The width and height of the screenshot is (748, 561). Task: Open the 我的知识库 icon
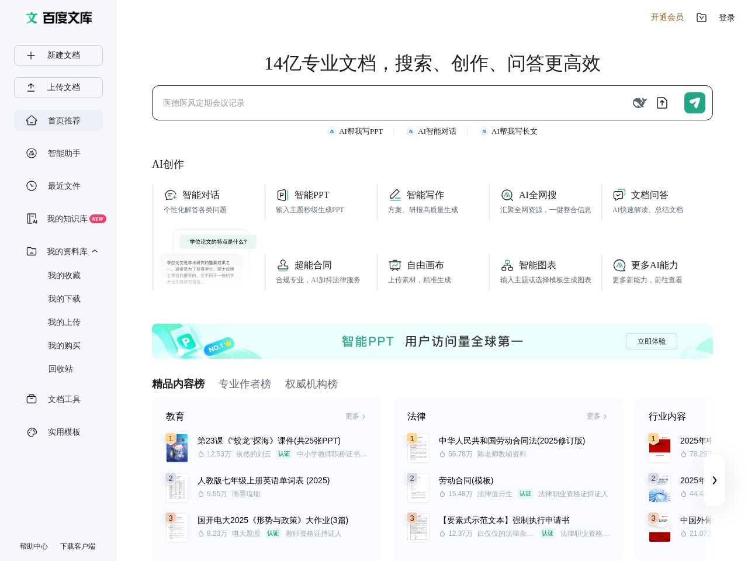32,219
